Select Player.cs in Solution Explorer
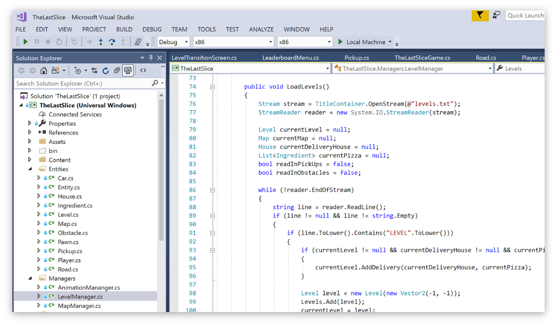This screenshot has height=325, width=556. coord(69,260)
